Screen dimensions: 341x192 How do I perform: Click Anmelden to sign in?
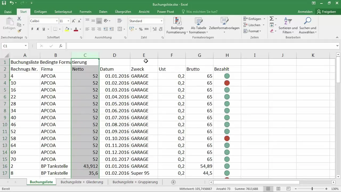tap(305, 12)
